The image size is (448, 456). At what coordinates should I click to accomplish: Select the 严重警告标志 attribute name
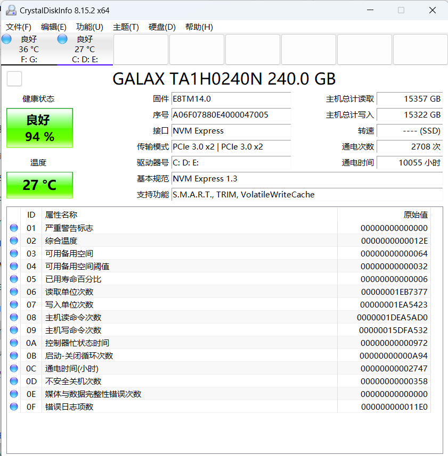point(69,228)
